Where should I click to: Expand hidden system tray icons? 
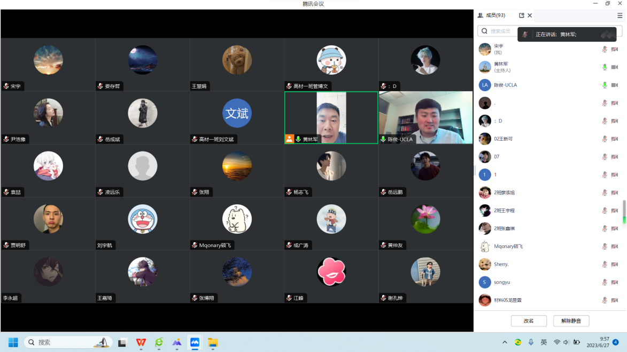(x=504, y=342)
